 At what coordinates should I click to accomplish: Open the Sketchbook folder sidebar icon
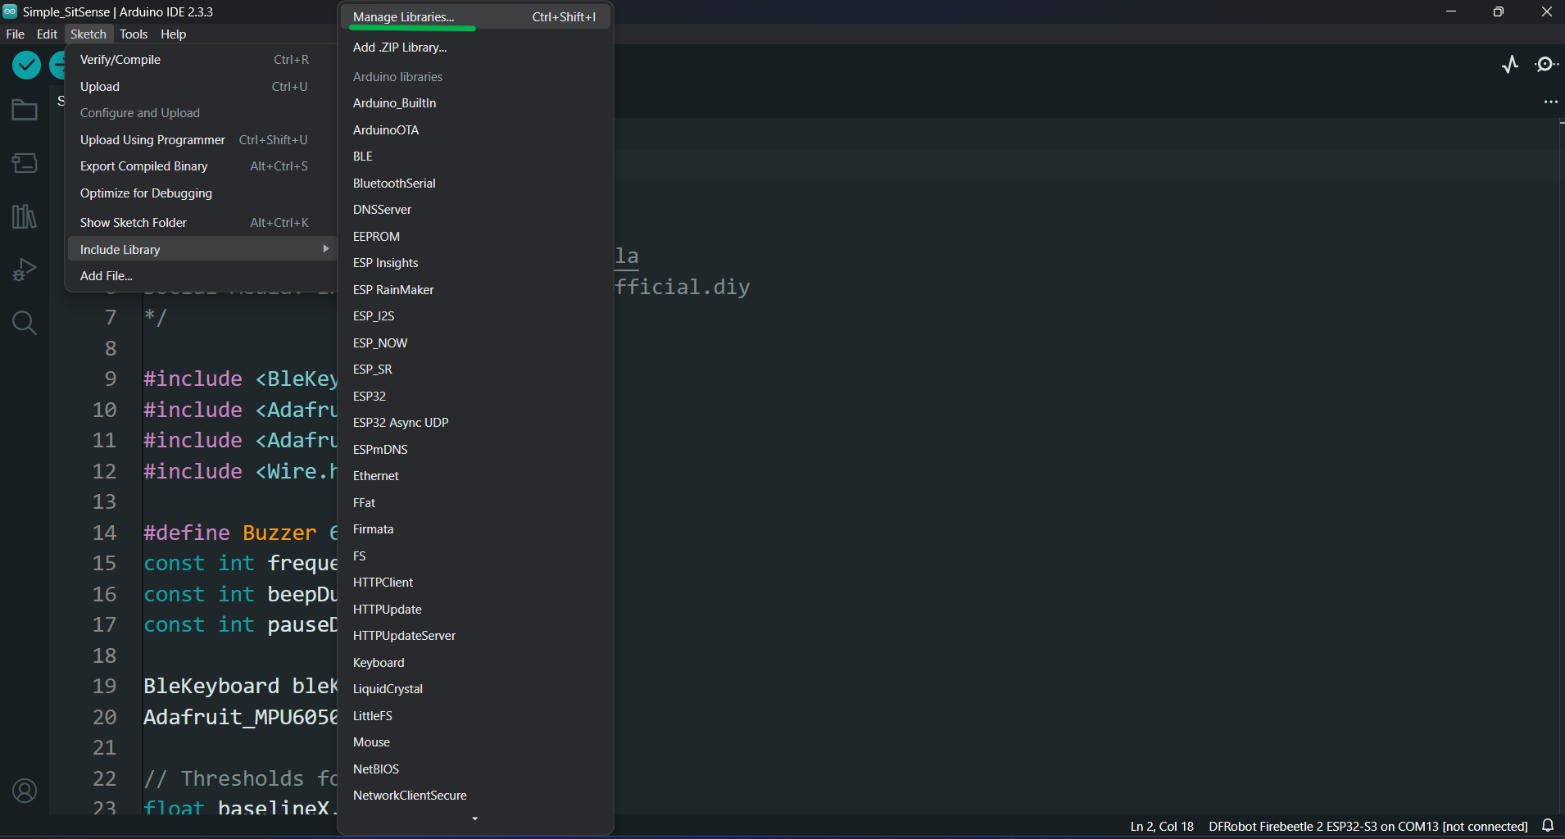click(x=25, y=110)
